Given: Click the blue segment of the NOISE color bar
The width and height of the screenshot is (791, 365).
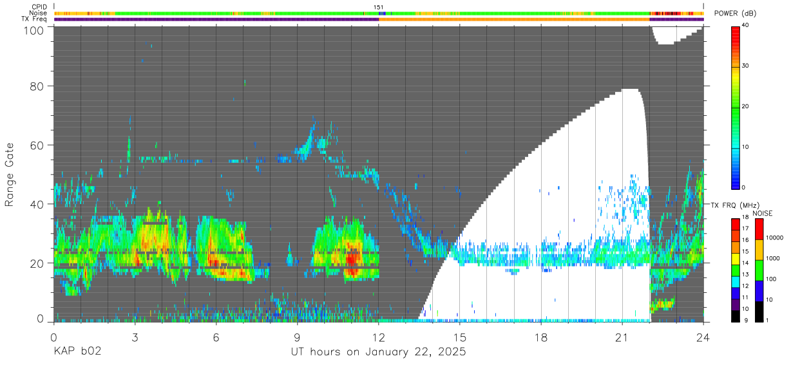Looking at the screenshot, I should pos(758,291).
